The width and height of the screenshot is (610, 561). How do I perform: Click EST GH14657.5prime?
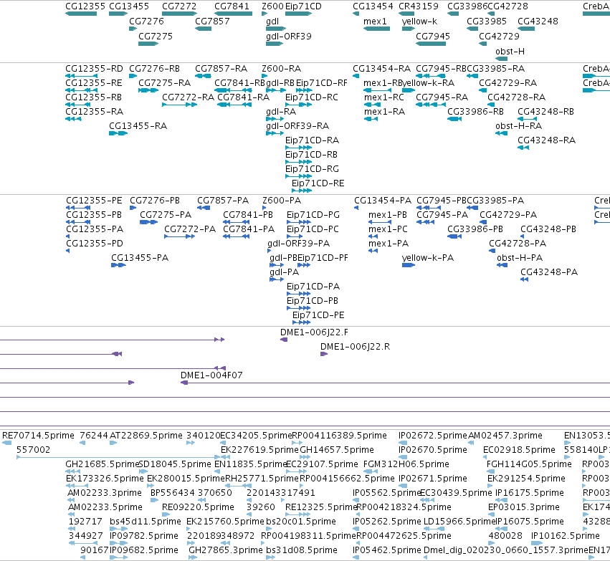point(304,457)
